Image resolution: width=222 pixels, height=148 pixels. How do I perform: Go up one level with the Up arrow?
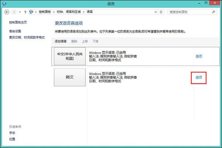[25, 12]
